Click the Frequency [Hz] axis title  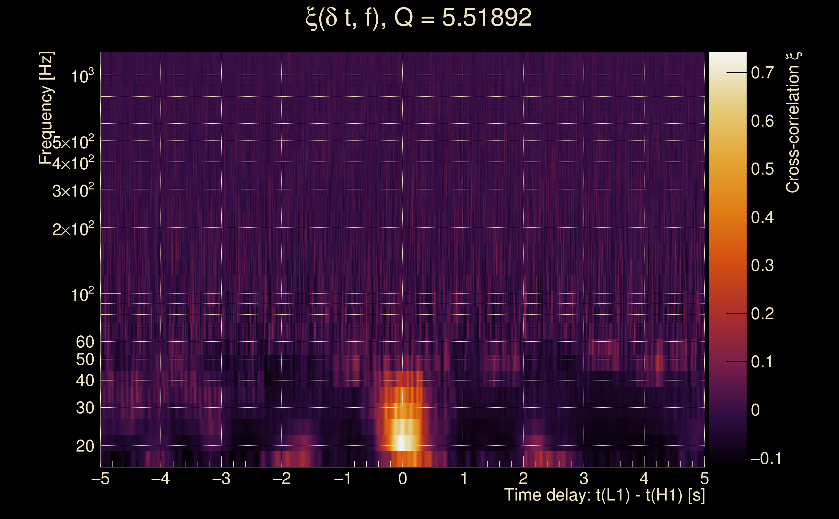(46, 108)
